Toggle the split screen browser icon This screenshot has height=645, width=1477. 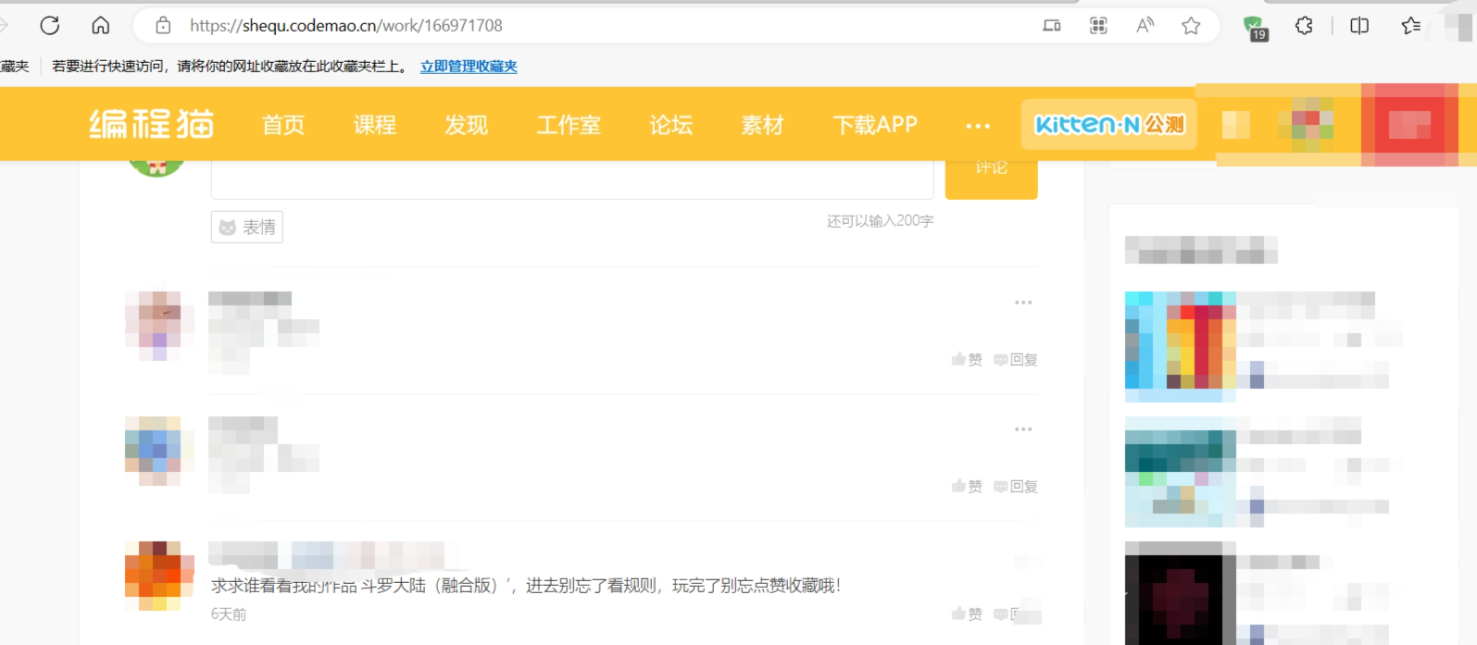coord(1359,26)
